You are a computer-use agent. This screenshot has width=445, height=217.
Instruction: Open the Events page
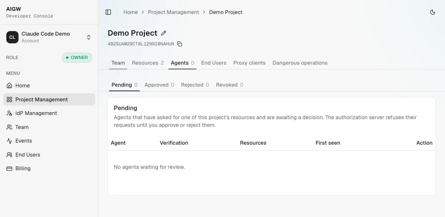49,141
